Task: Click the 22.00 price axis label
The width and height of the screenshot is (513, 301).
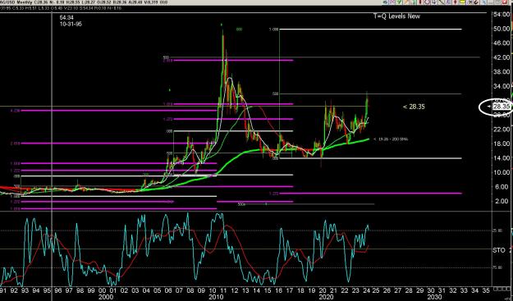Action: click(502, 130)
